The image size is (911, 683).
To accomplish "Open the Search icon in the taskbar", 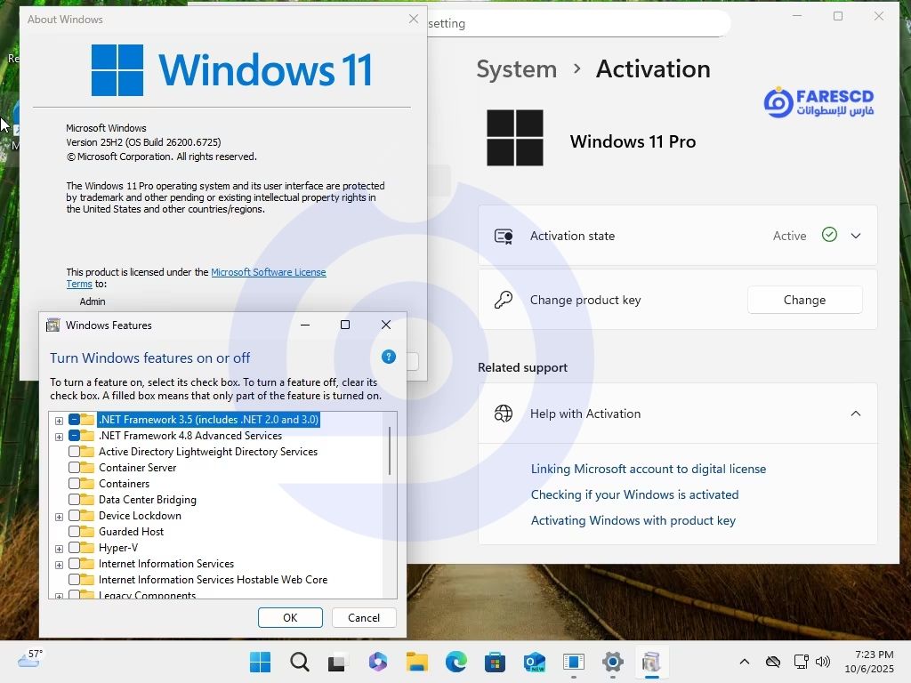I will tap(300, 663).
